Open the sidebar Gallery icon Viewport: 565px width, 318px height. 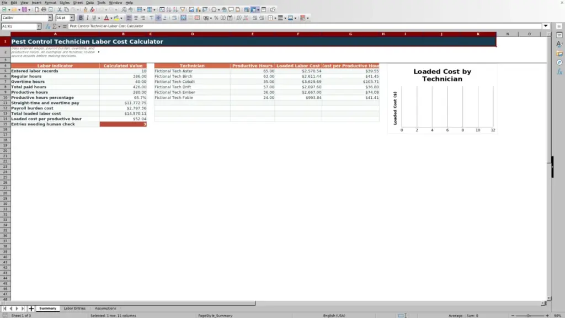click(x=559, y=54)
